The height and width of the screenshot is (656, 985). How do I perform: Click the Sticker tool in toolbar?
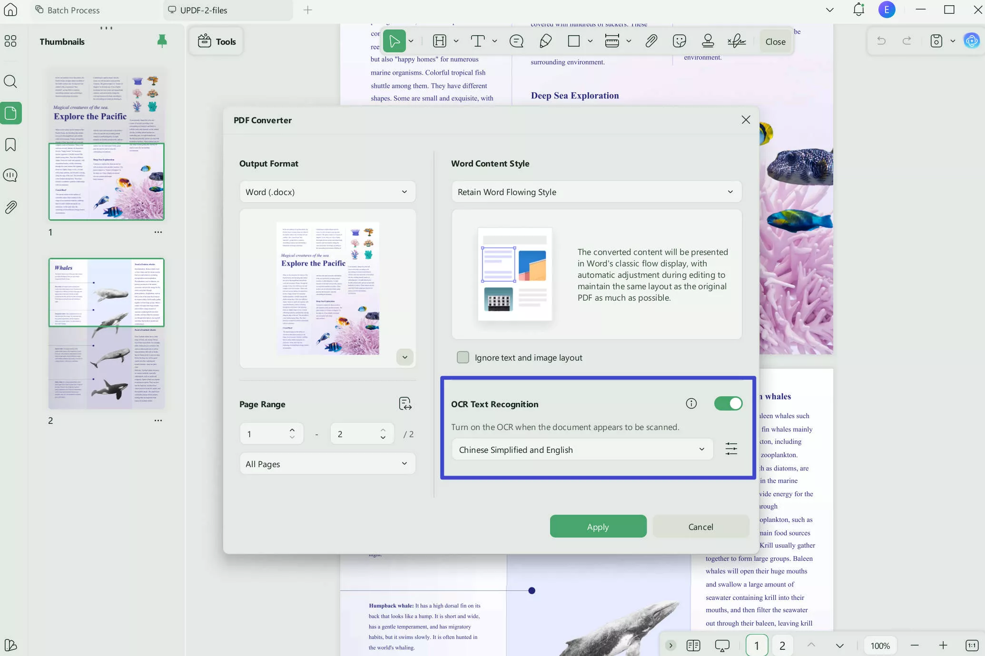pyautogui.click(x=679, y=41)
